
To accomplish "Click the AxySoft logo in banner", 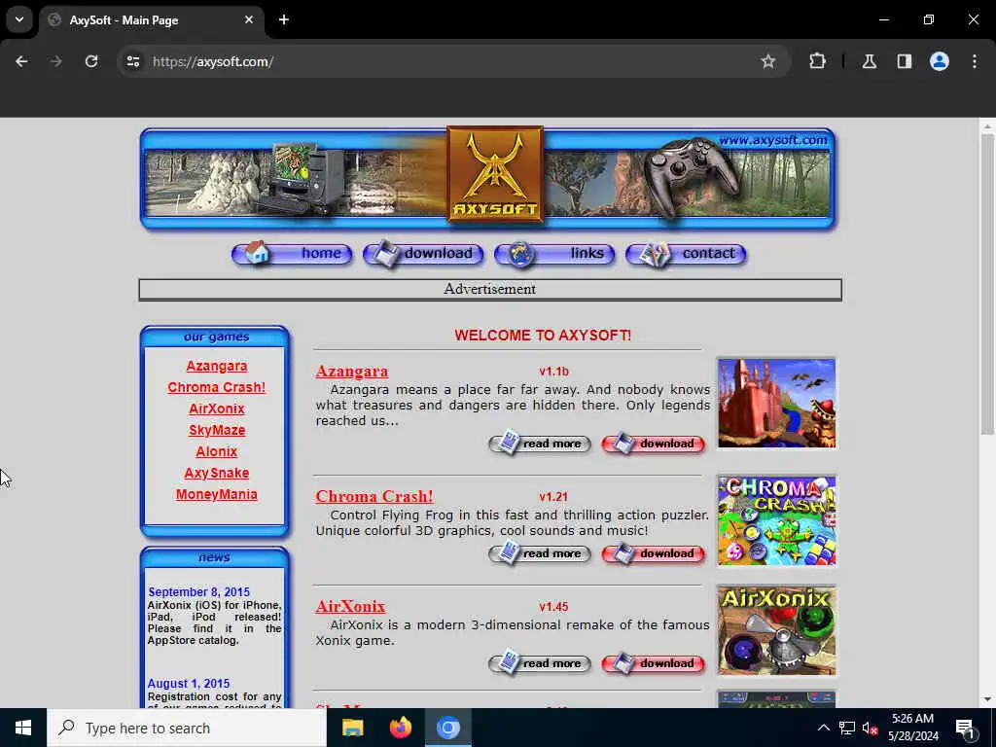I will (495, 174).
